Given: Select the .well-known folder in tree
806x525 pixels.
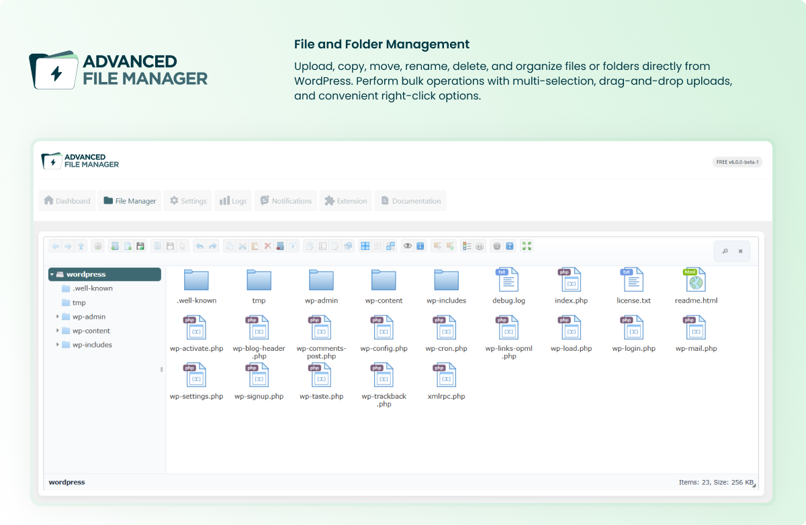Looking at the screenshot, I should (x=87, y=288).
